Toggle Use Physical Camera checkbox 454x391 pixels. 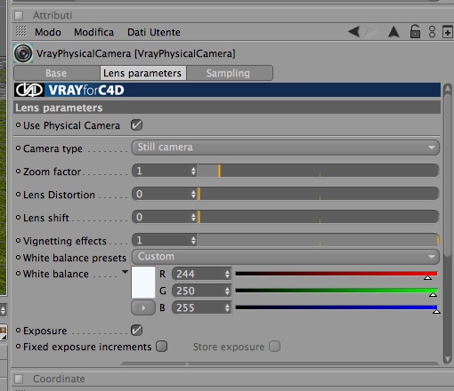tap(136, 125)
